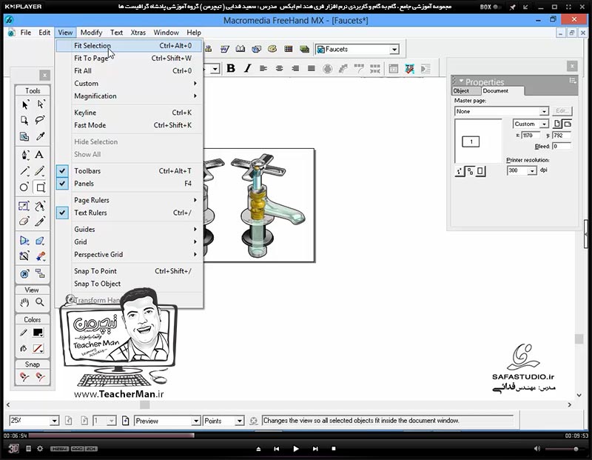Expand the Perspective Grid submenu

click(x=129, y=254)
